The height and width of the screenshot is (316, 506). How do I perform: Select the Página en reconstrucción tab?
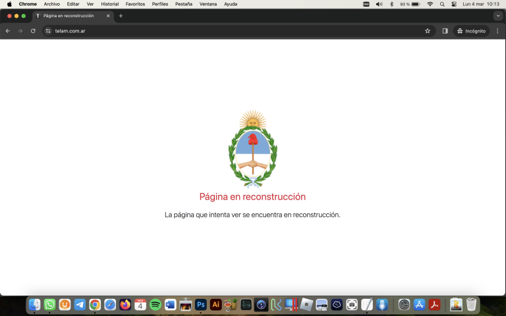coord(73,16)
